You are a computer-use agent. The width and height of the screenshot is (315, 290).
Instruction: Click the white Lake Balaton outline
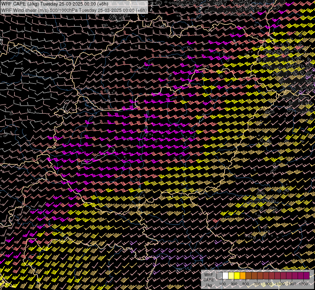(98, 156)
